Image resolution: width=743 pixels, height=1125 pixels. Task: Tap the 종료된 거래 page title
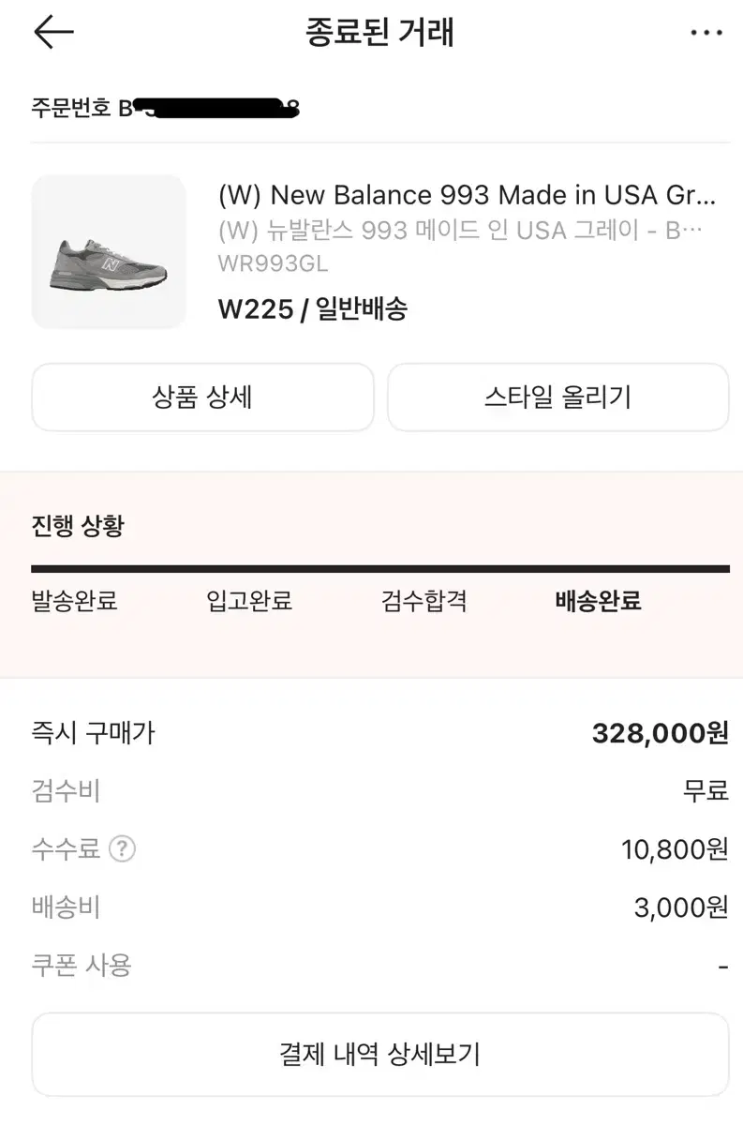379,33
